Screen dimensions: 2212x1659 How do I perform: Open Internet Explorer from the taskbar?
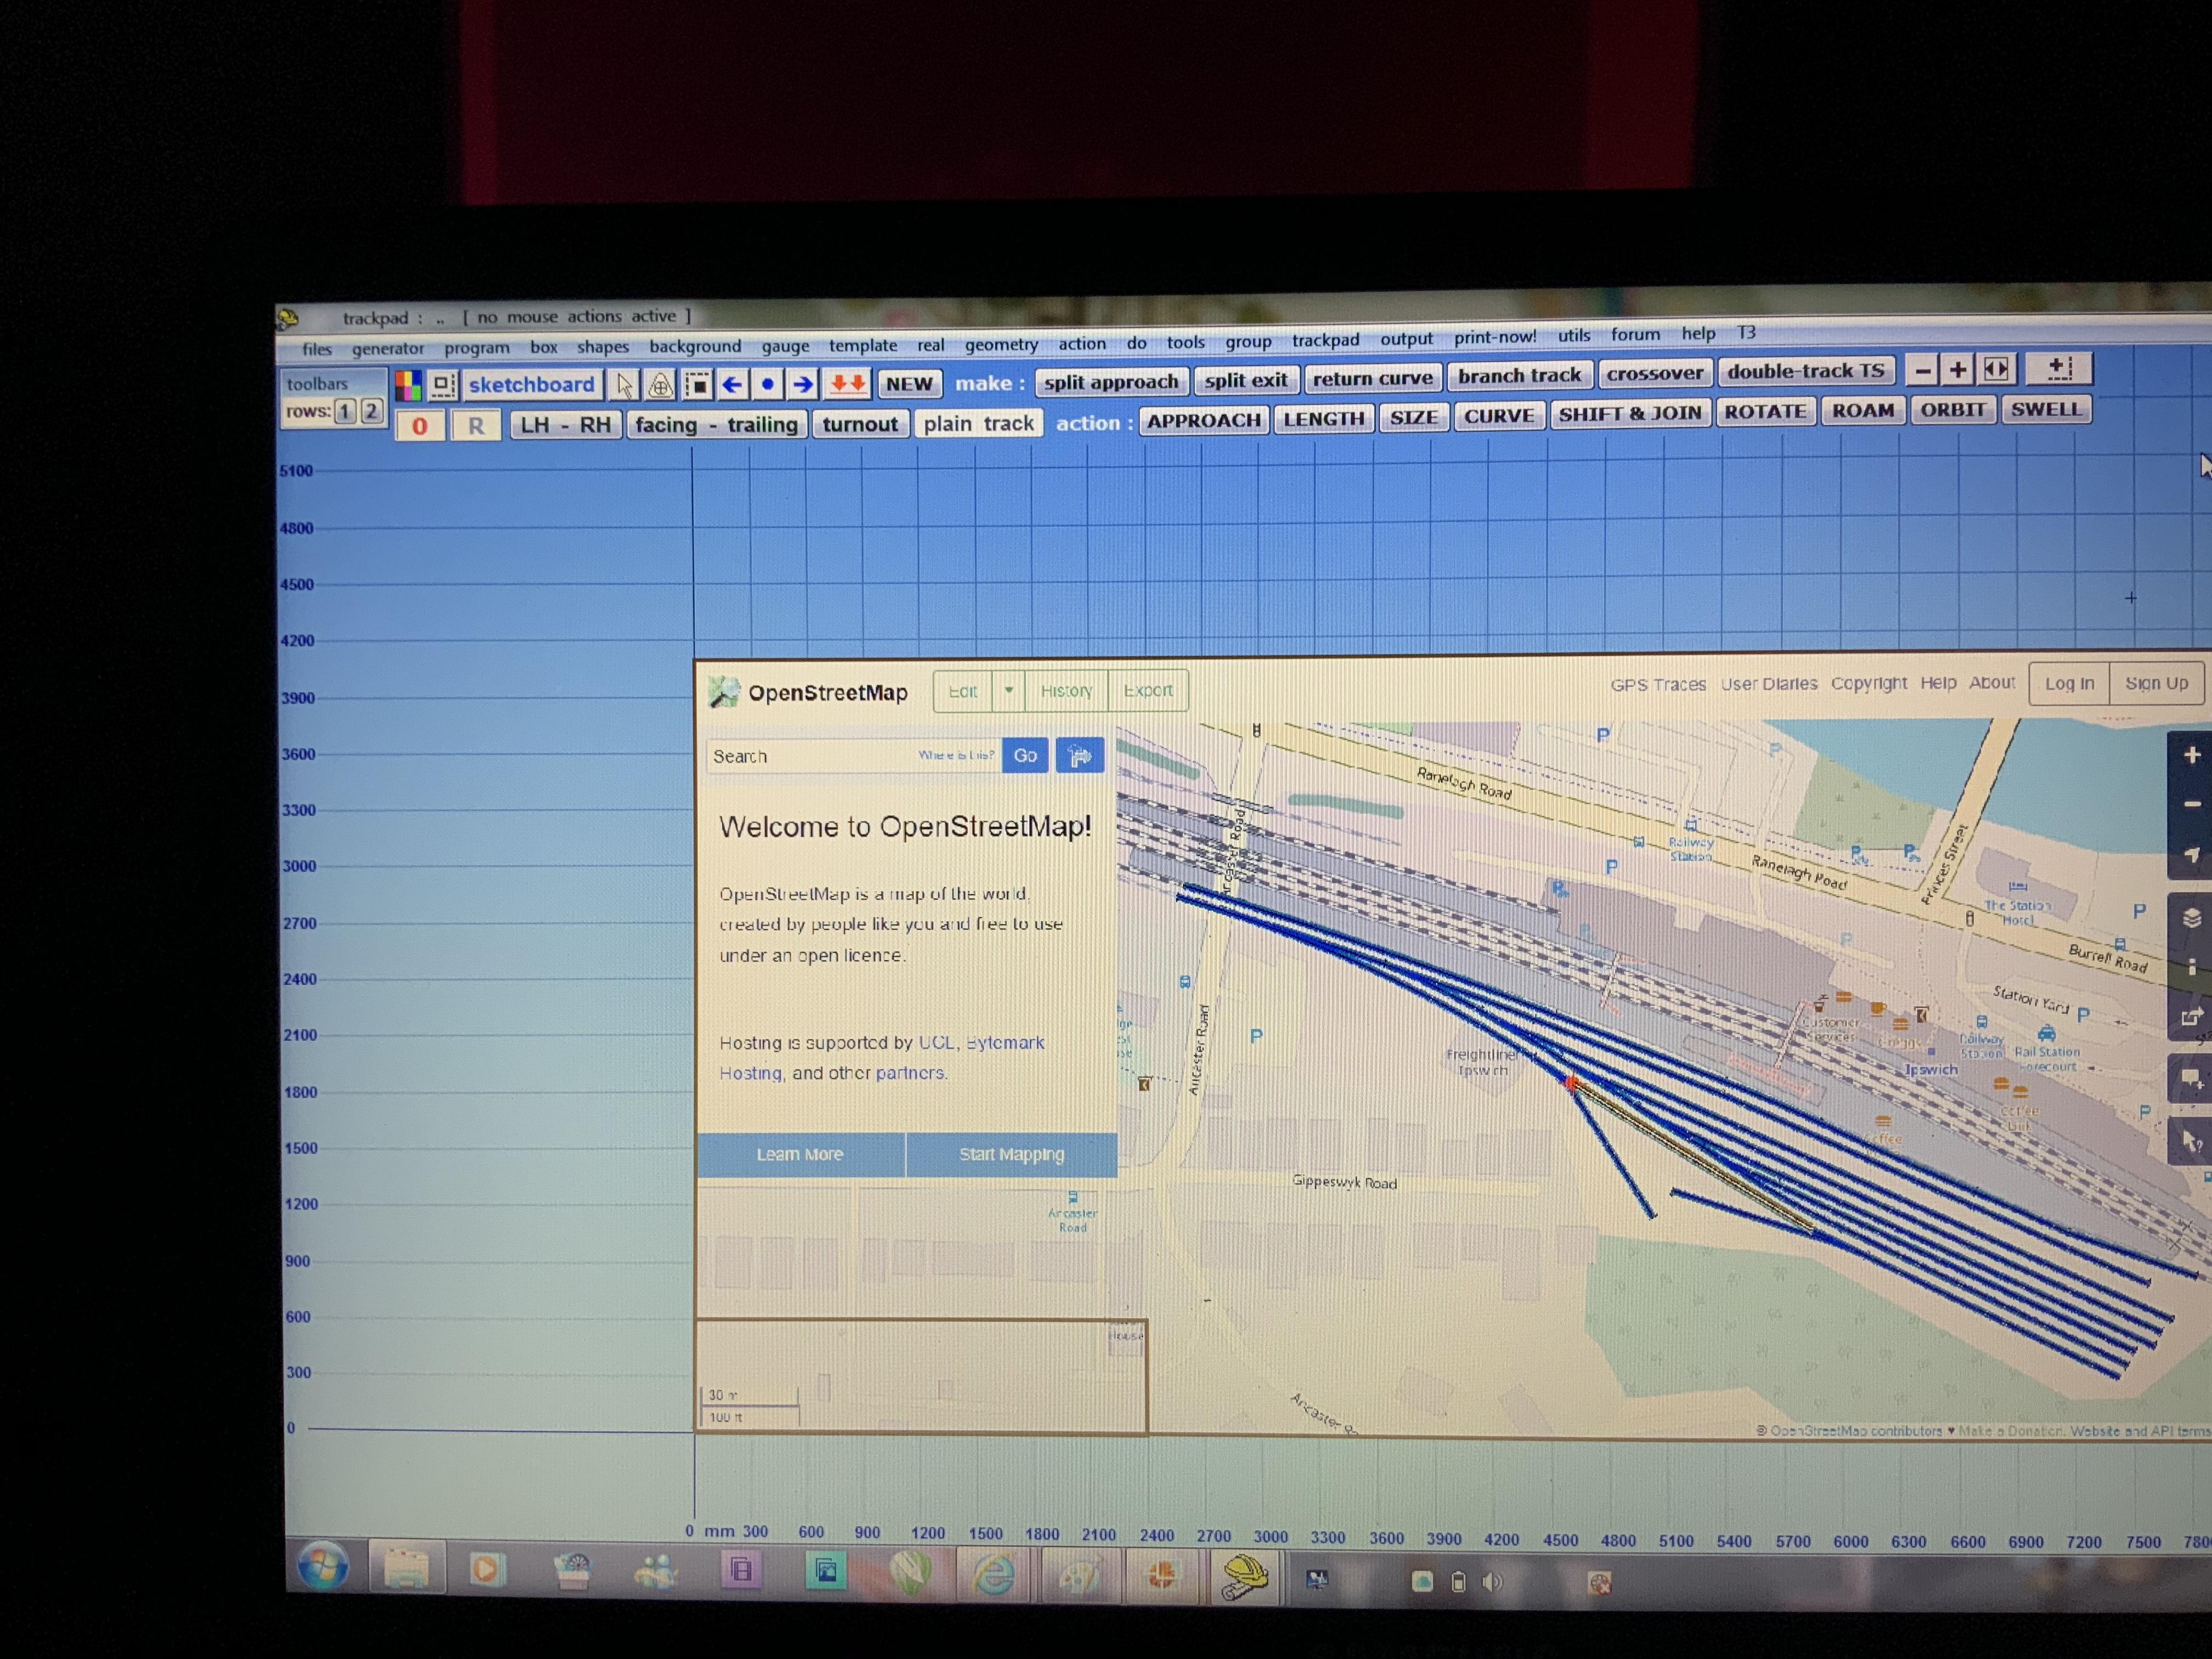994,1575
